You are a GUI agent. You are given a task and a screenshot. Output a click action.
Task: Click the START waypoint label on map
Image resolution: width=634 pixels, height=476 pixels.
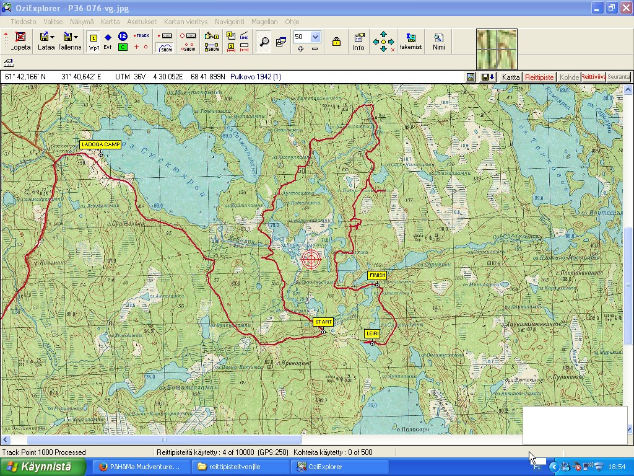point(323,322)
